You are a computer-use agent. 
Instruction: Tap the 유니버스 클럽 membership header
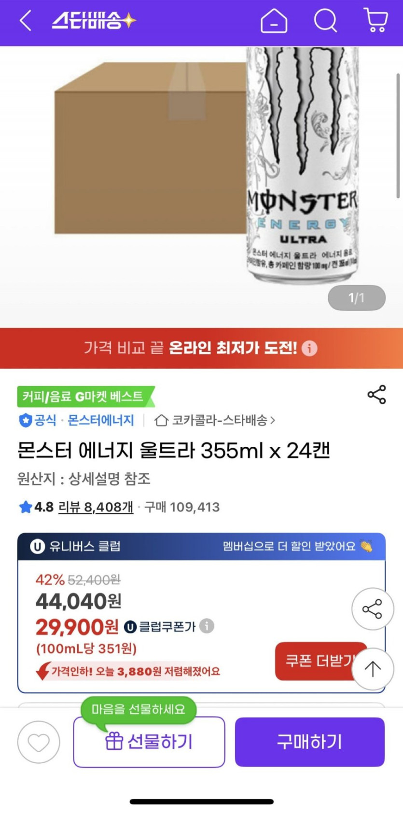(x=201, y=546)
